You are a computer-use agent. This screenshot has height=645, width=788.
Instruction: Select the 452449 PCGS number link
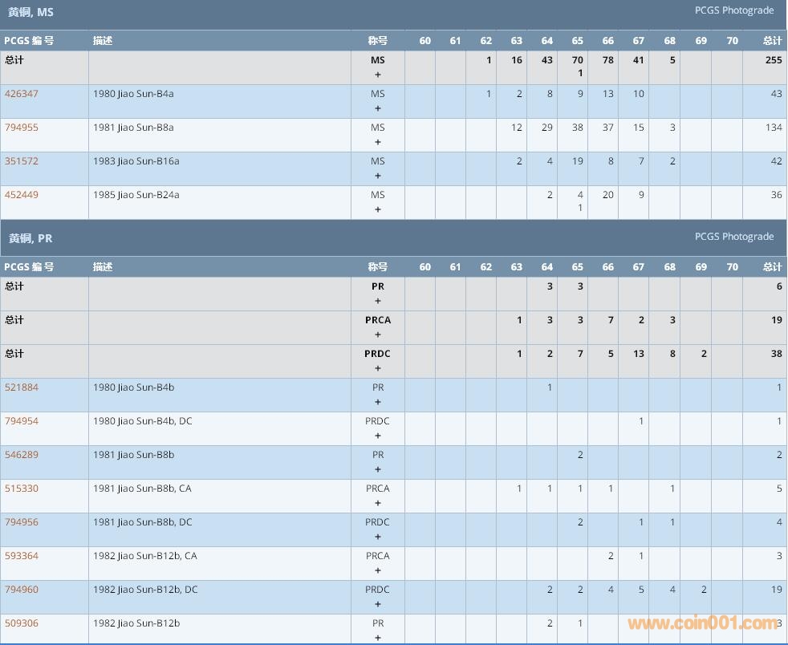22,195
